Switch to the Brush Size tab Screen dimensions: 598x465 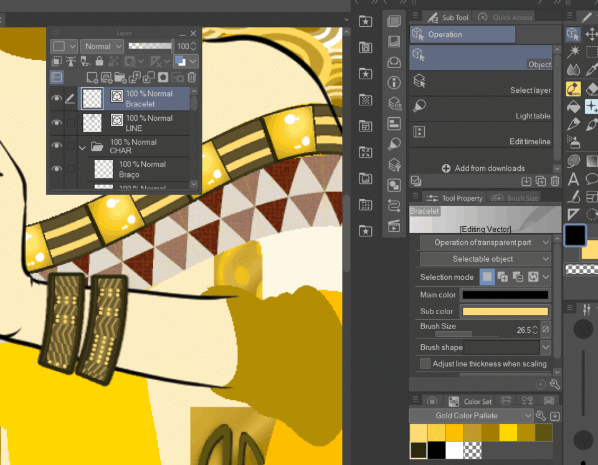click(x=515, y=198)
